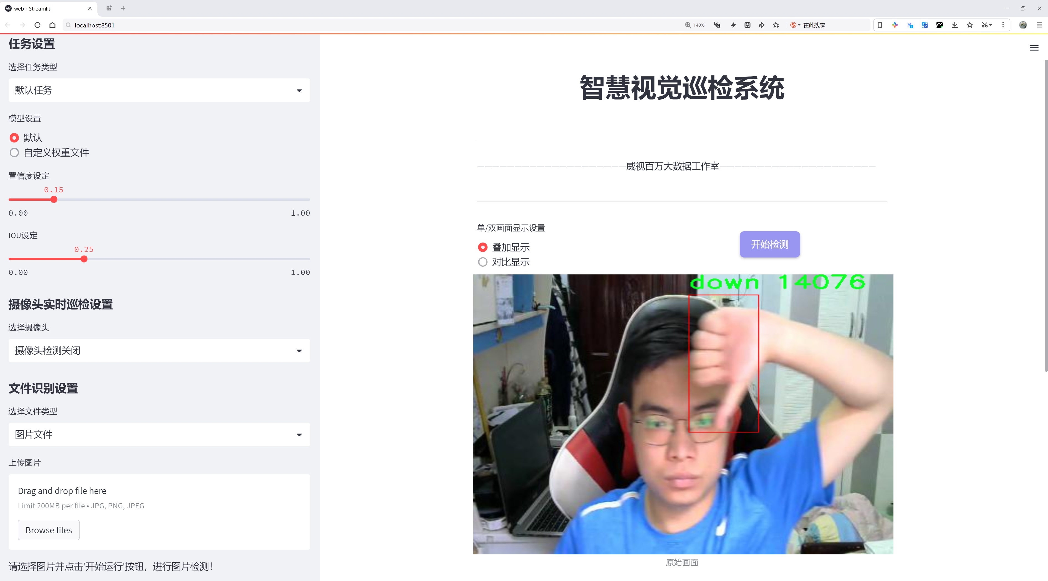
Task: Expand the 图片文件 file type dropdown
Action: click(159, 435)
